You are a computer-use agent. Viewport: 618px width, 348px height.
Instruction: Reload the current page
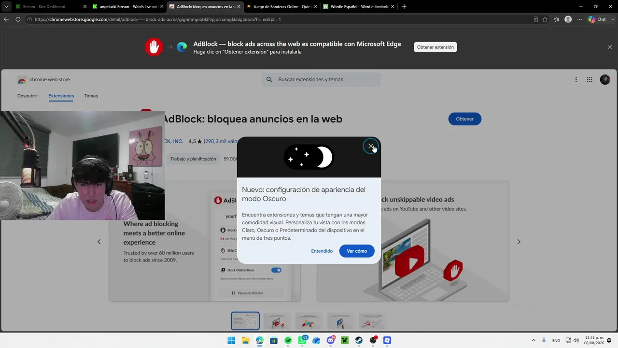(x=18, y=19)
